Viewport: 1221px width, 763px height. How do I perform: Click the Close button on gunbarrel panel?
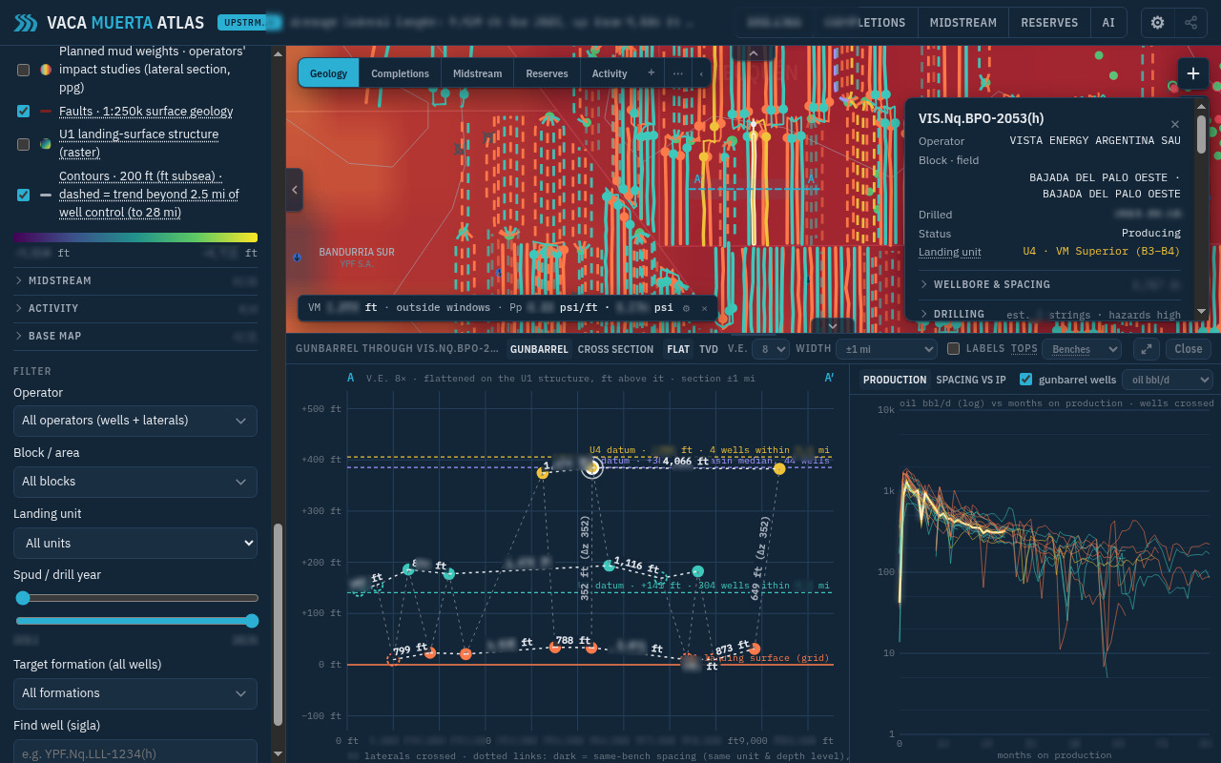(x=1189, y=349)
